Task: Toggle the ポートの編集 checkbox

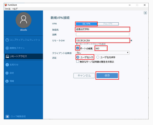Action: (x=78, y=48)
